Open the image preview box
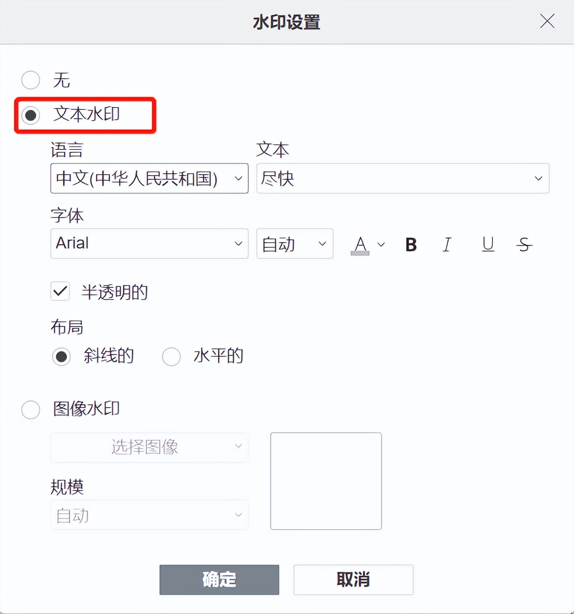Screen dimensions: 574x614 326,481
